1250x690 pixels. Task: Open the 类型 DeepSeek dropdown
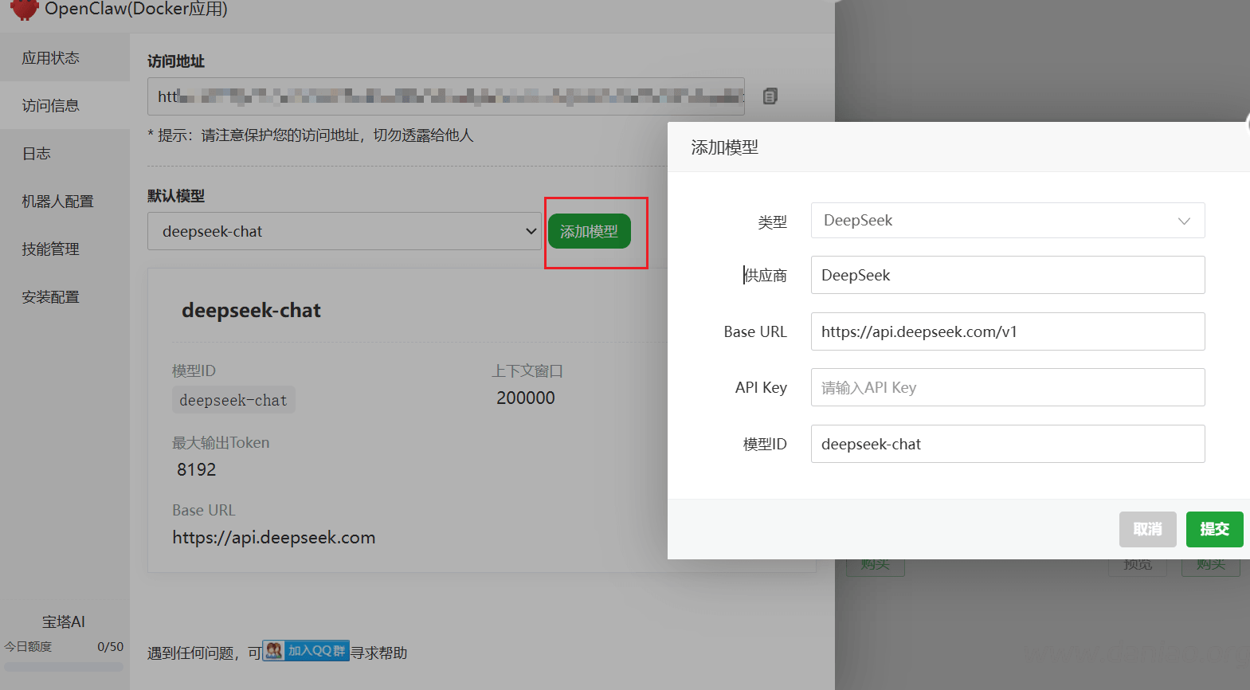tap(1007, 221)
